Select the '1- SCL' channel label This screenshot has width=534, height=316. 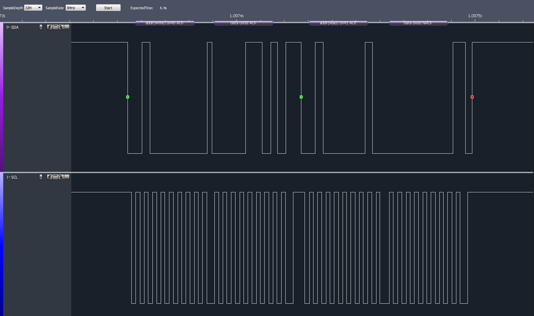(12, 177)
